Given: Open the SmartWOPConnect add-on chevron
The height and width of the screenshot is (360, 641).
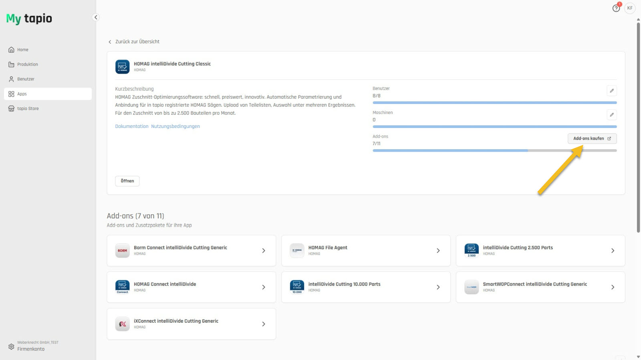Looking at the screenshot, I should point(613,287).
